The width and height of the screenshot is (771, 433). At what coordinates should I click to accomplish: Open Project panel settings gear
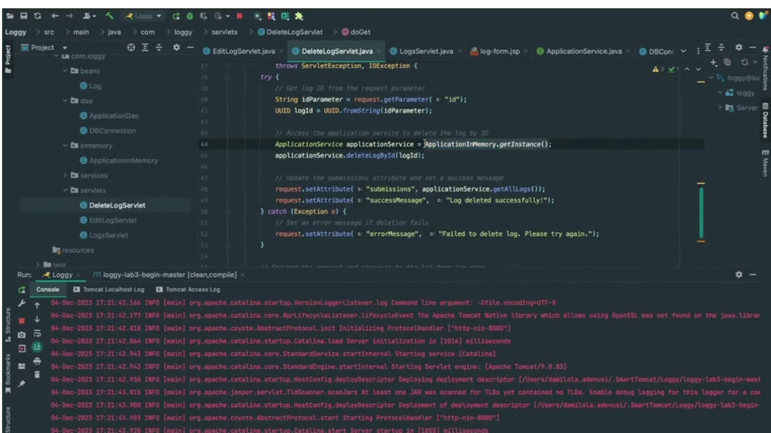coord(176,48)
